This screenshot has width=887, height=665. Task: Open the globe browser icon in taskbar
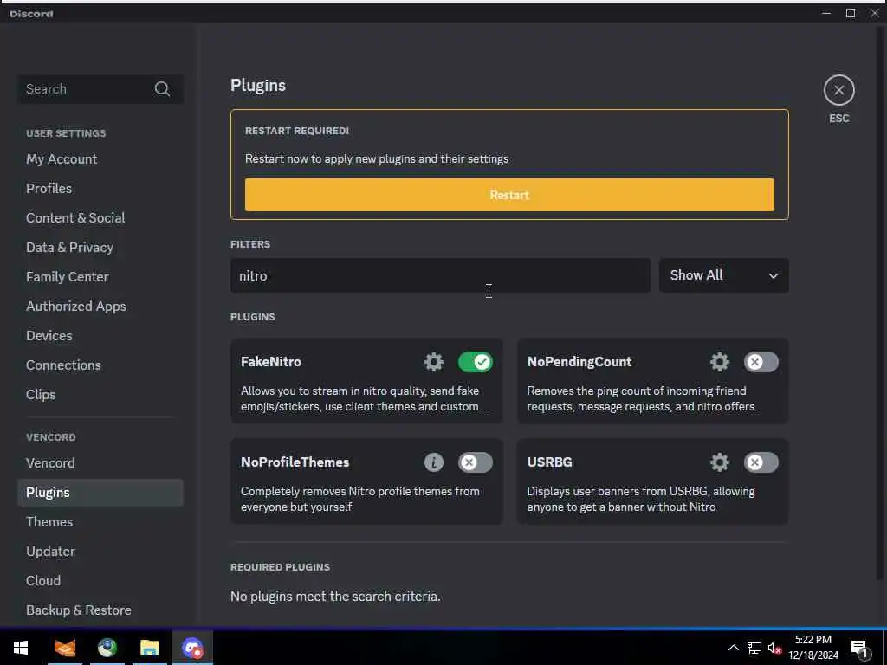point(107,648)
